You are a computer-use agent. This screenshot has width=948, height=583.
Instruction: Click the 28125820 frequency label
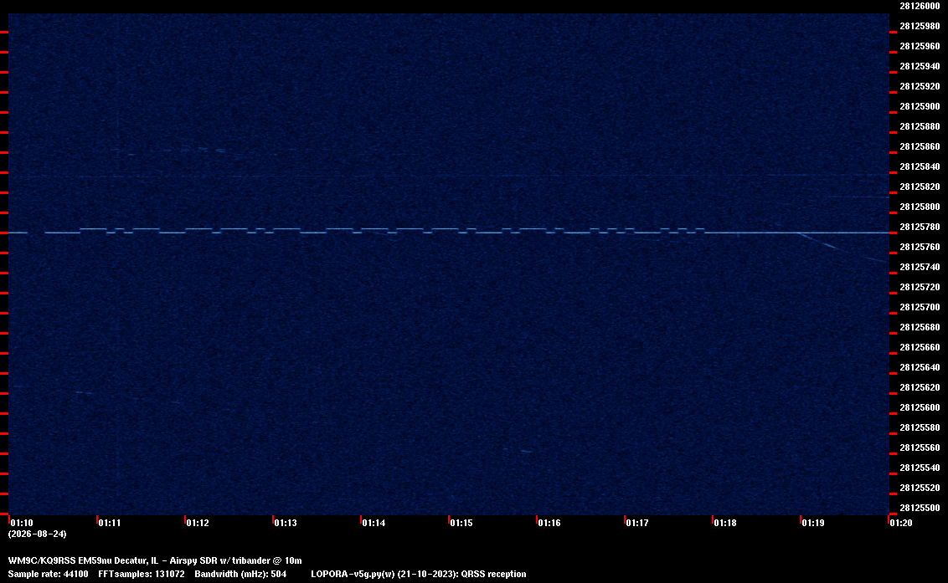pos(920,187)
